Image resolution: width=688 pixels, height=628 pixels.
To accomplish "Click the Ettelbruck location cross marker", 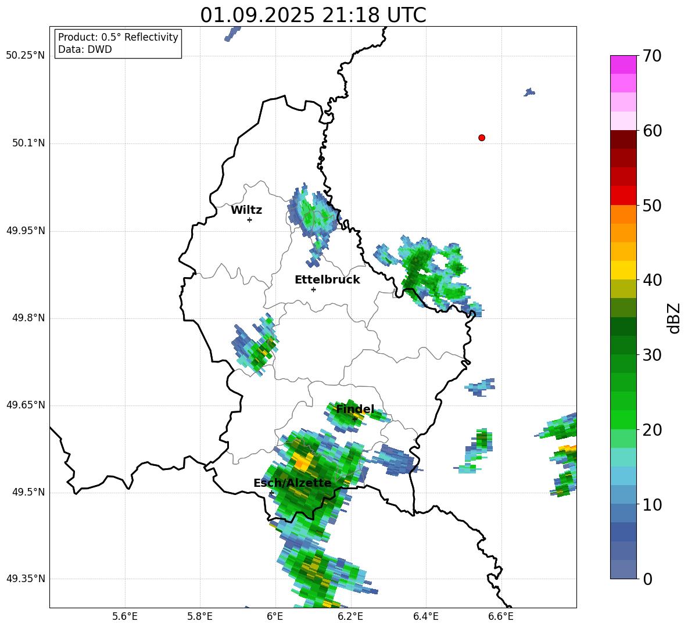I will pos(313,289).
